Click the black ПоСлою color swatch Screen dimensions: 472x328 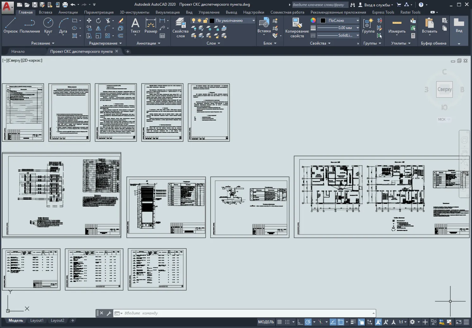323,21
